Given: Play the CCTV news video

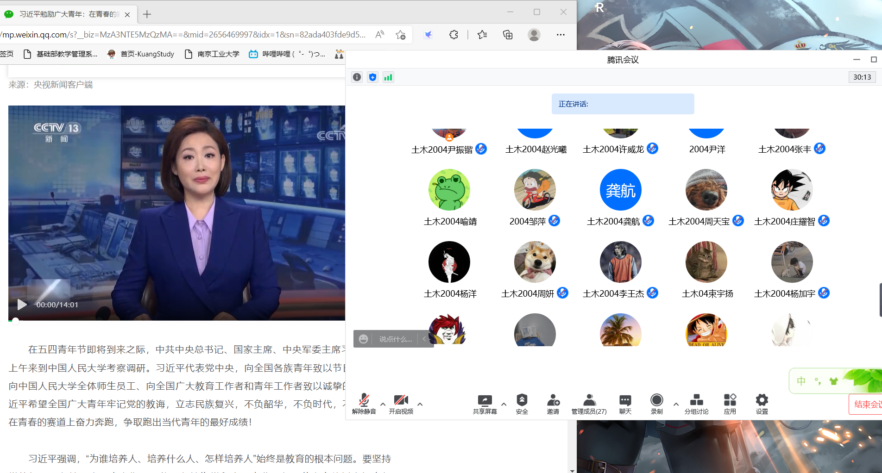Looking at the screenshot, I should tap(22, 305).
